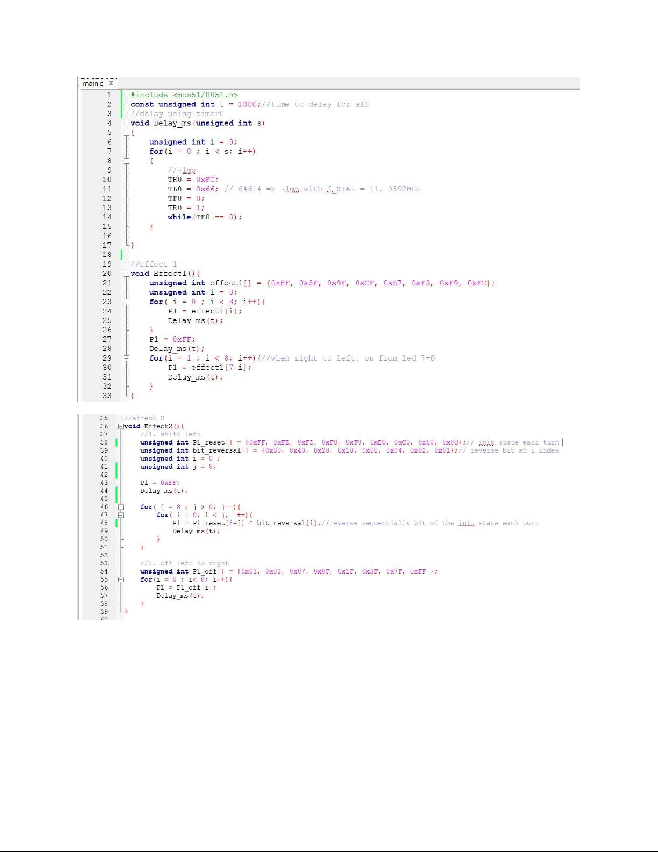This screenshot has height=852, width=658.
Task: Switch to the main.c tab
Action: point(93,83)
